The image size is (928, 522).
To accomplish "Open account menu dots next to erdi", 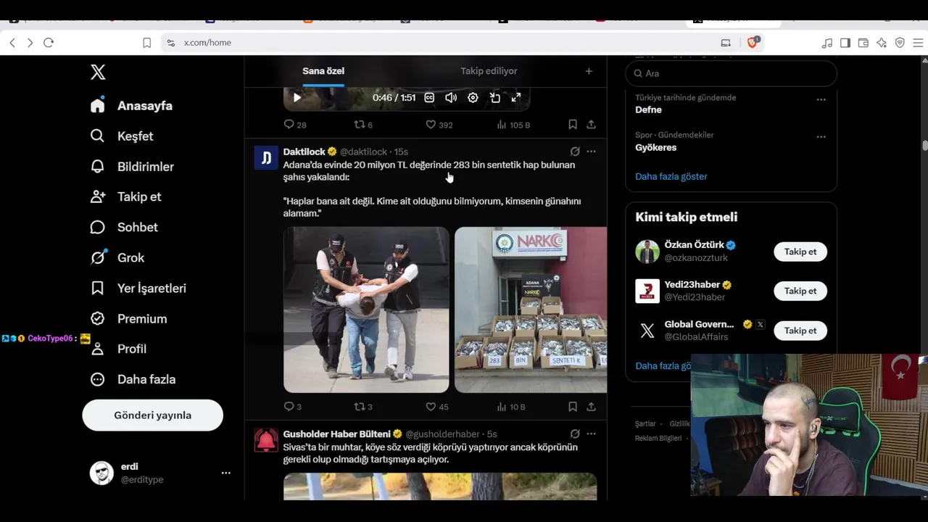I will (x=226, y=473).
